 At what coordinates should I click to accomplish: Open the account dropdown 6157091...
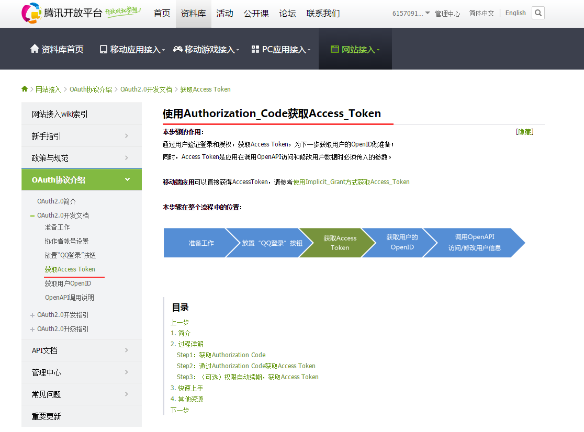pos(411,14)
